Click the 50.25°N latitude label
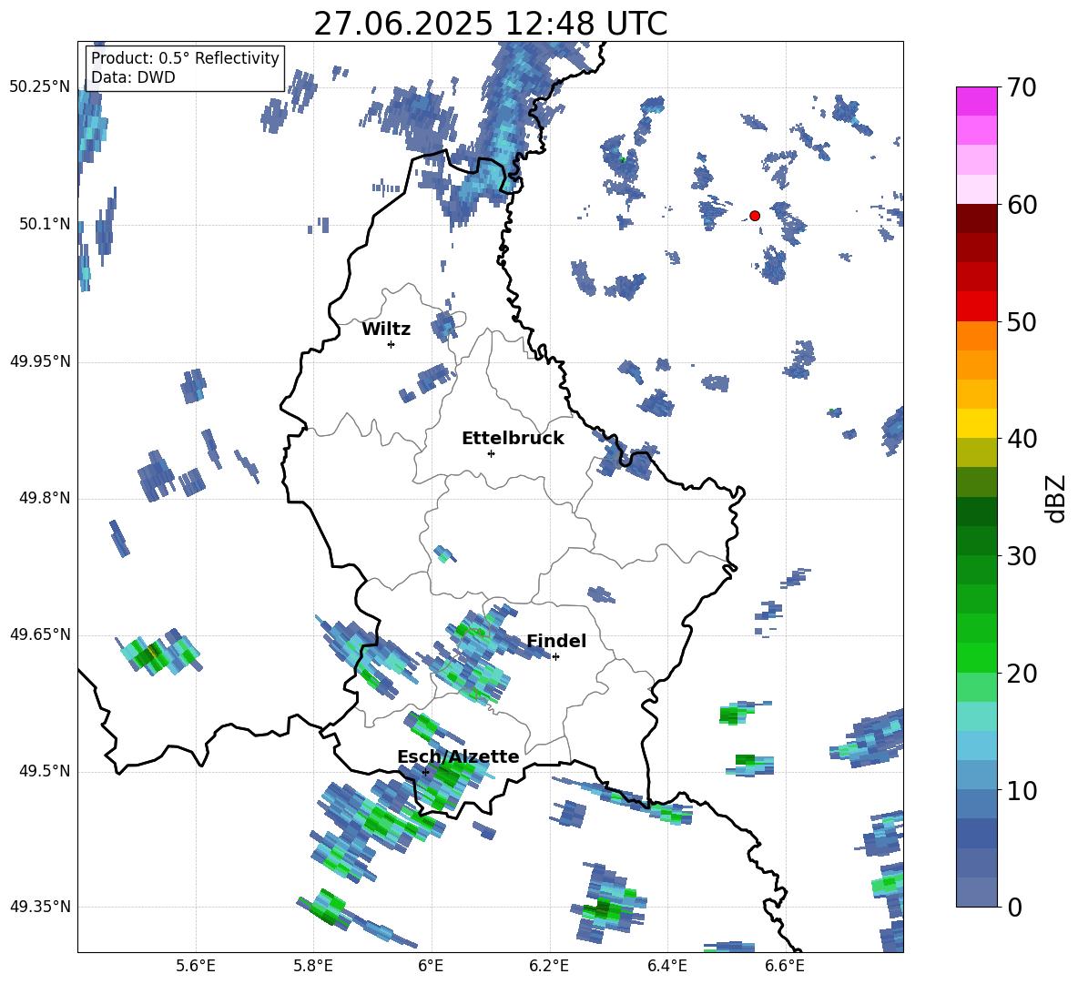The height and width of the screenshot is (984, 1078). coord(40,87)
